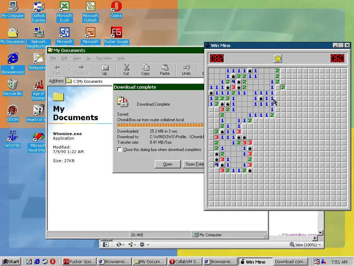Switch to CollabVM S... taskbar button
354x266 pixels.
185,261
